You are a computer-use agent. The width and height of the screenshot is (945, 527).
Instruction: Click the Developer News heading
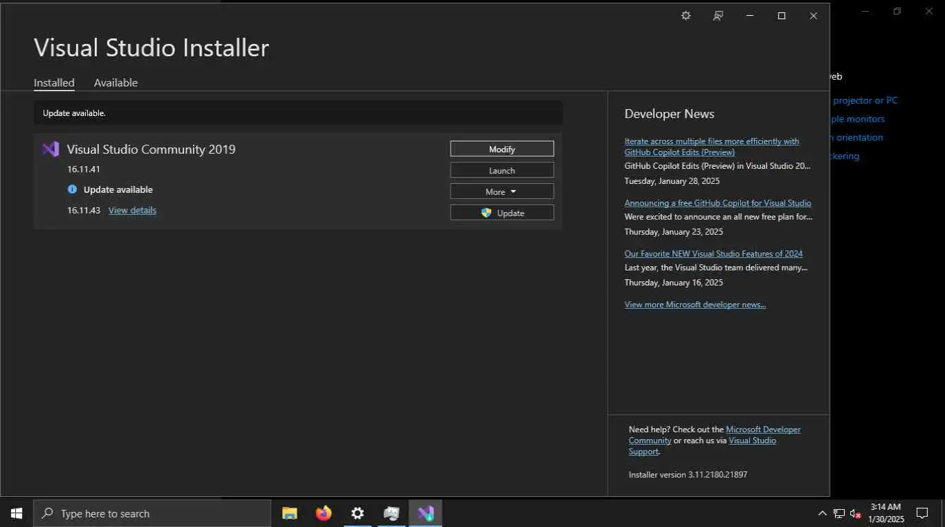pos(670,114)
